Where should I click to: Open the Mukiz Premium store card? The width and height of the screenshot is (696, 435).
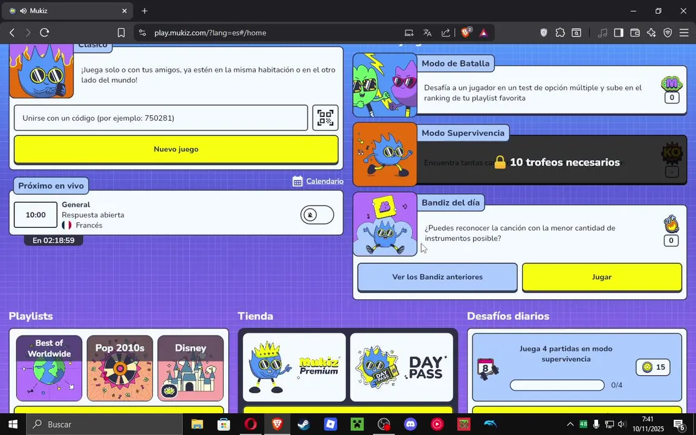294,367
